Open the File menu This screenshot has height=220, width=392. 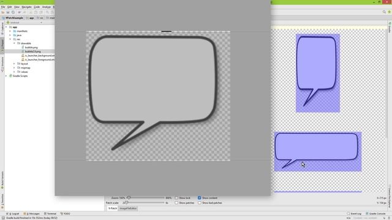(3, 7)
